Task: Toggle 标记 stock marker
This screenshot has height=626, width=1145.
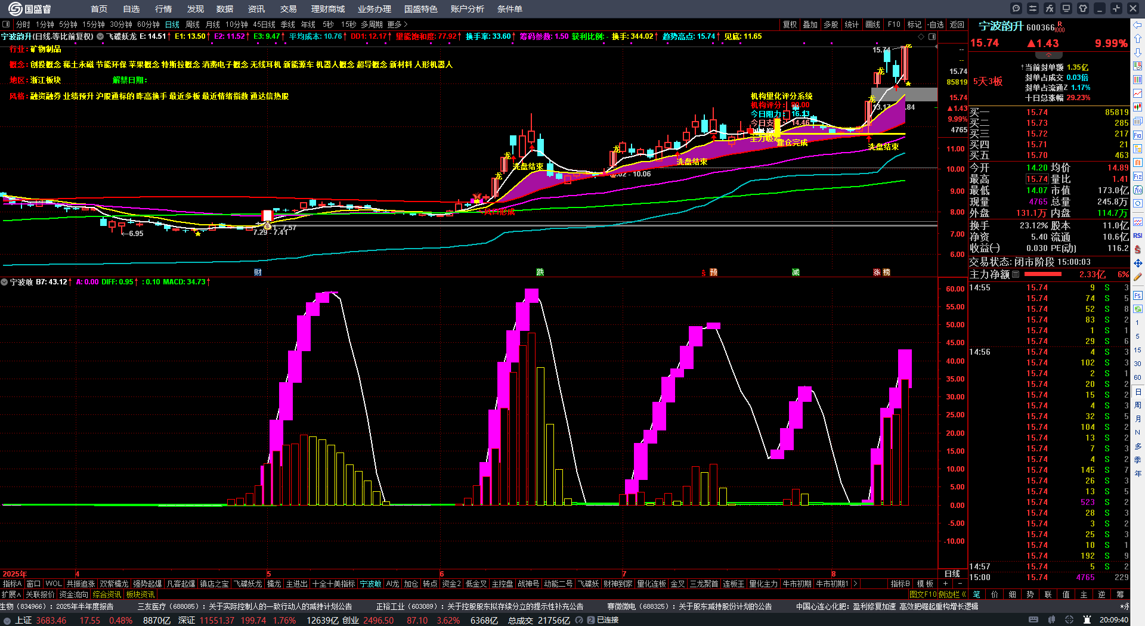Action: coord(914,24)
